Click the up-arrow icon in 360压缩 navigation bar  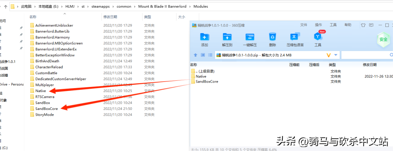pyautogui.click(x=195, y=55)
